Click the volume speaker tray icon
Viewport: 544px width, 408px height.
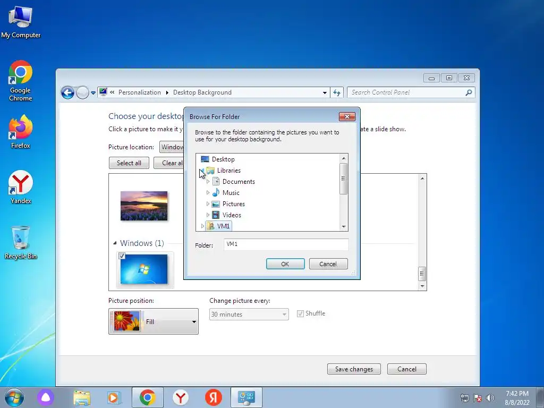click(x=490, y=398)
